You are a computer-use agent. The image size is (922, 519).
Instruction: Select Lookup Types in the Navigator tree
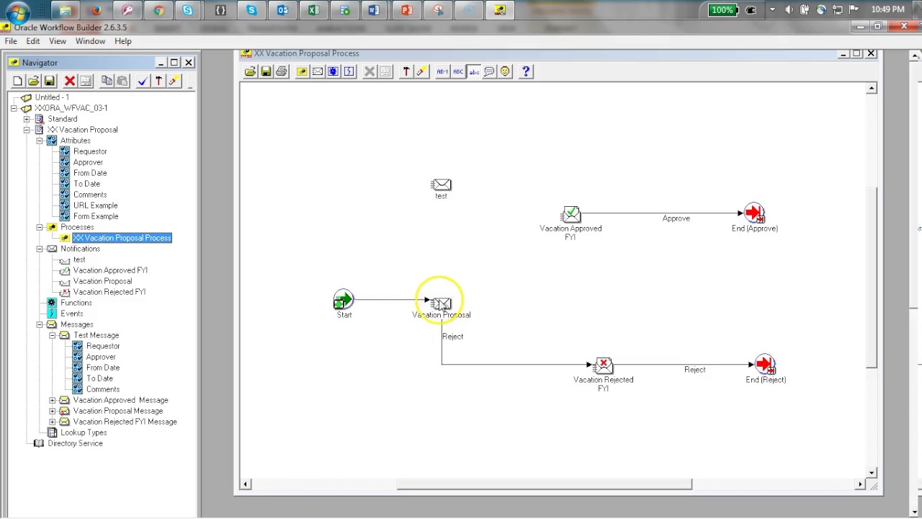(x=84, y=432)
